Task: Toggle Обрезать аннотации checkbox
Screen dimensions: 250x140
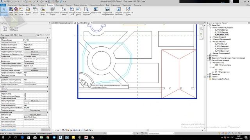Action: click(x=25, y=98)
